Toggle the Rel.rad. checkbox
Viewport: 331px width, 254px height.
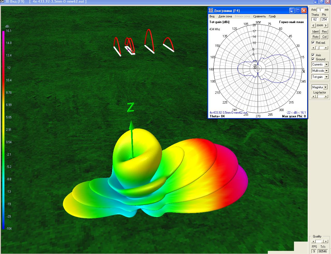pos(313,43)
